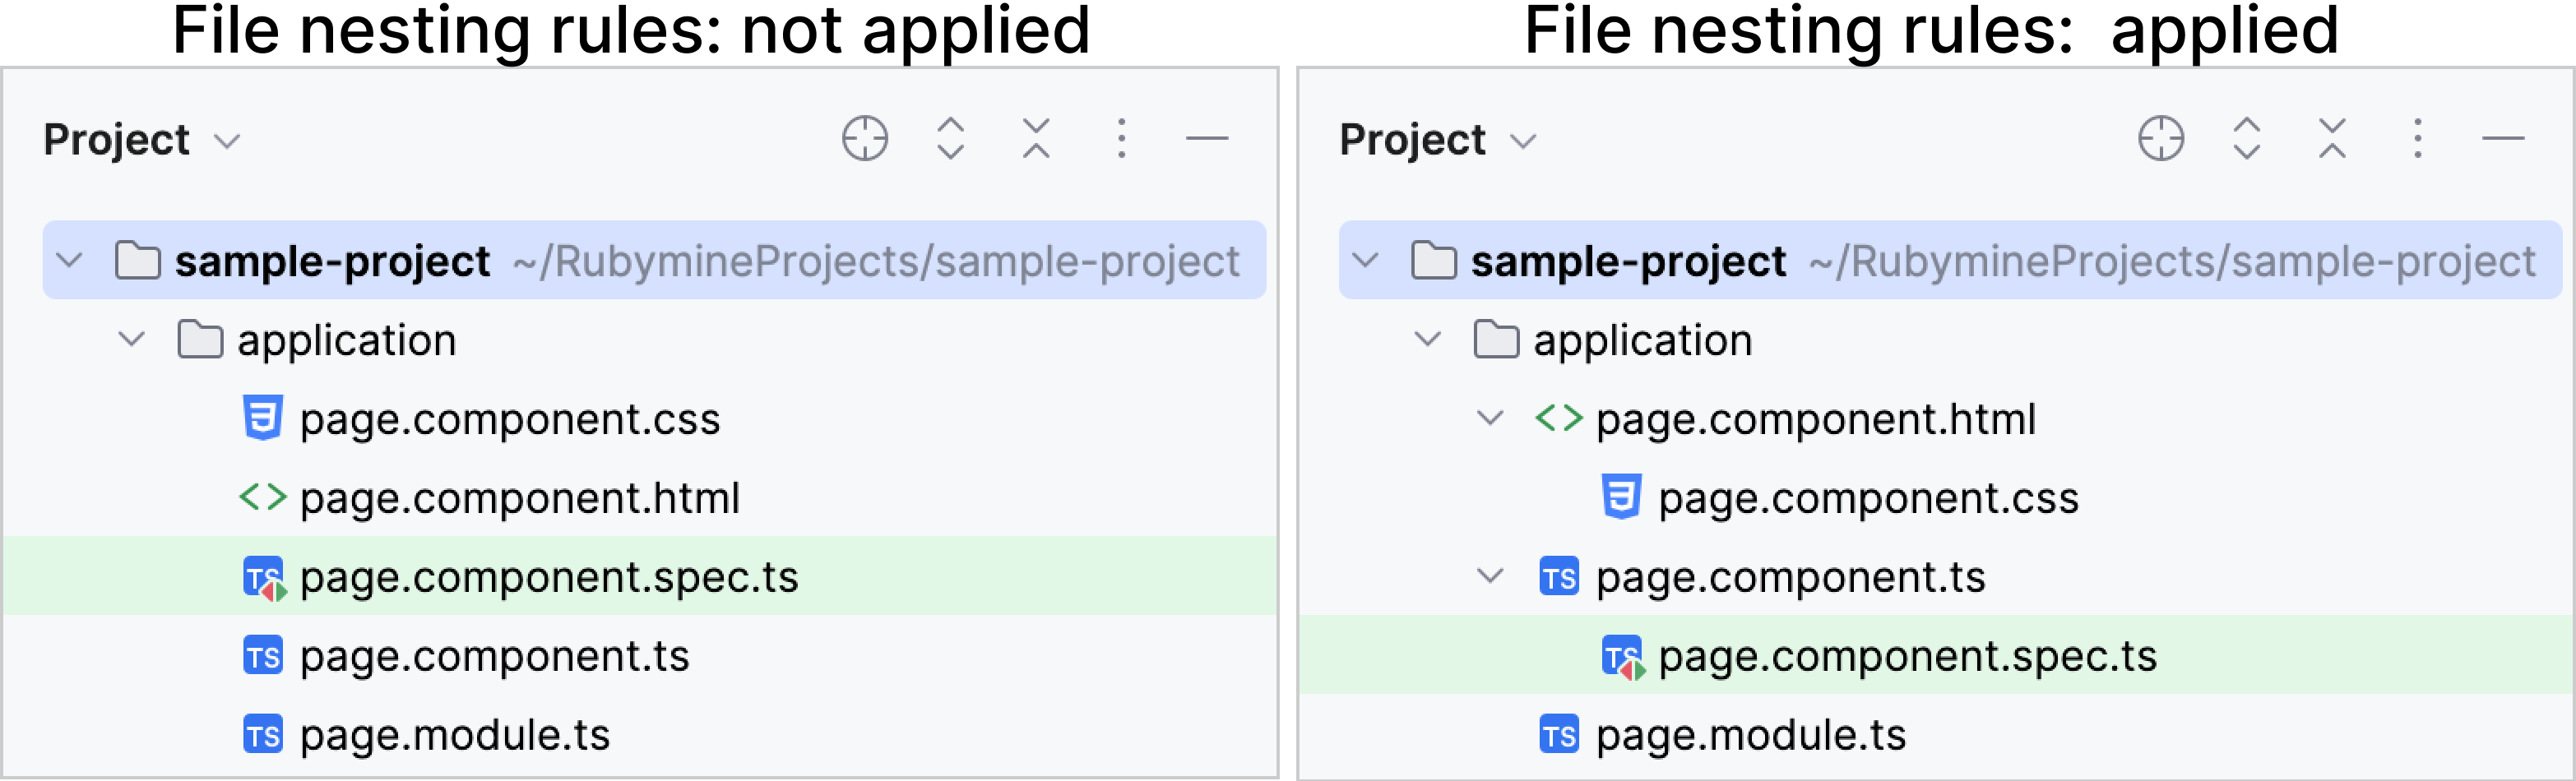Viewport: 2576px width, 781px height.
Task: Collapse the application folder in left panel
Action: pos(130,340)
